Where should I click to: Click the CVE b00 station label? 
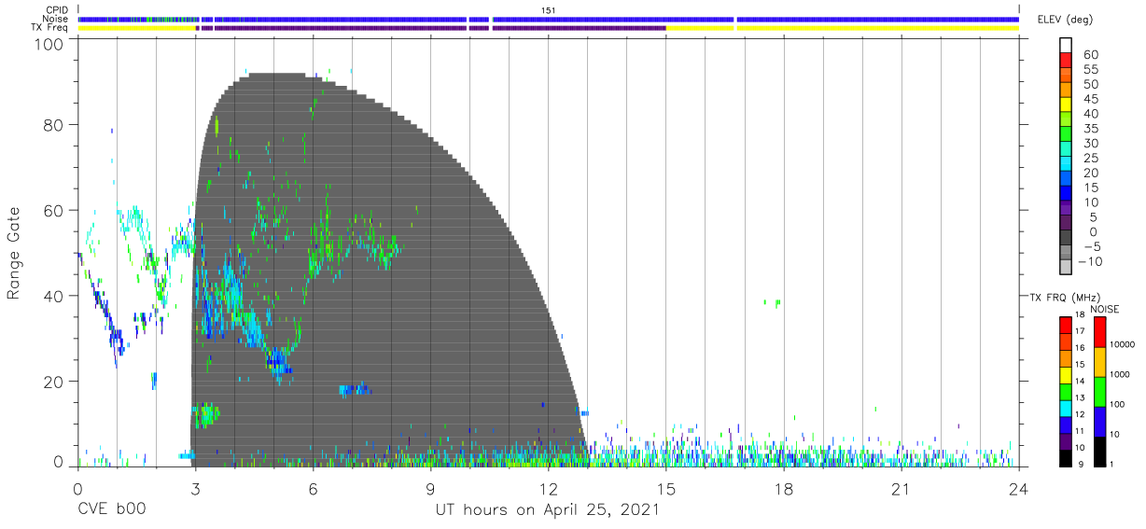111,510
